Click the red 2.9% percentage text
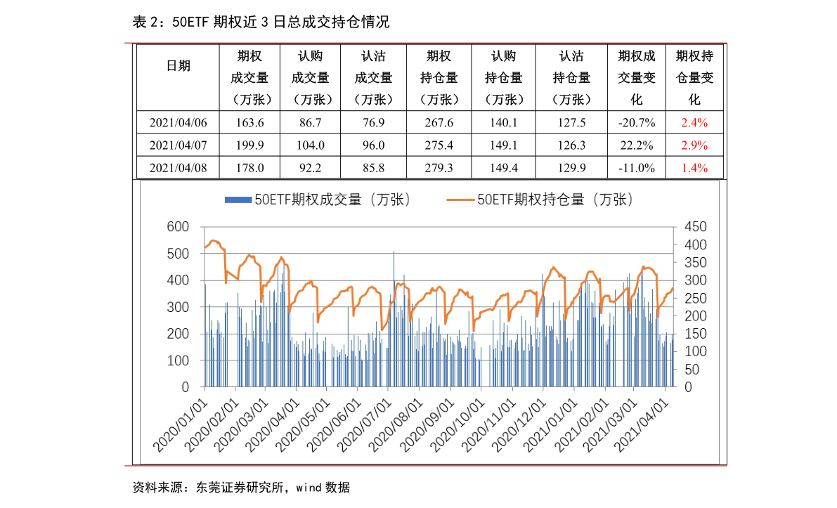Image resolution: width=837 pixels, height=508 pixels. click(x=694, y=145)
